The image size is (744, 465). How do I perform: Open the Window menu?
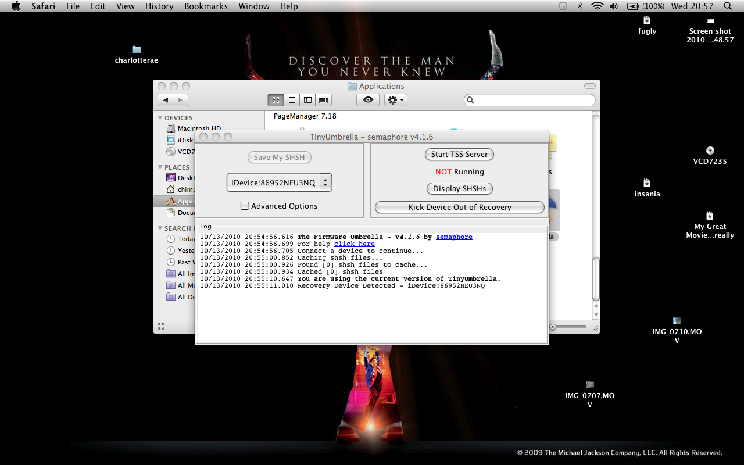coord(254,6)
